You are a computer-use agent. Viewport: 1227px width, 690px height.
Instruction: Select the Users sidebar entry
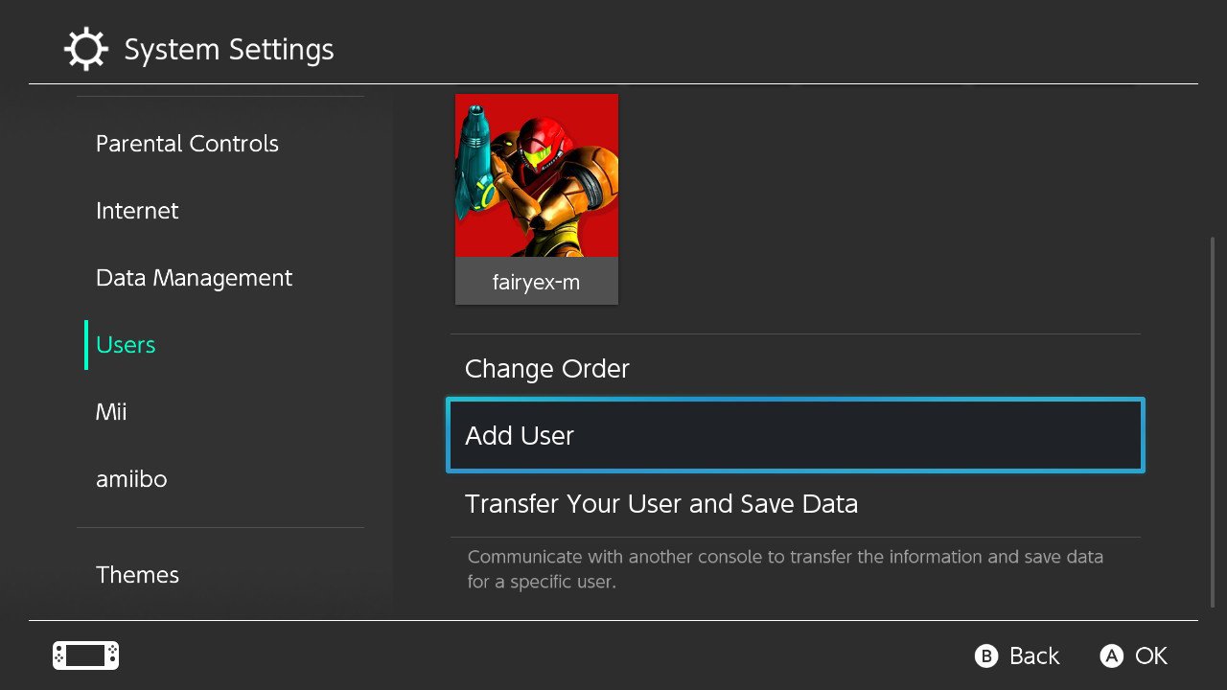tap(126, 345)
